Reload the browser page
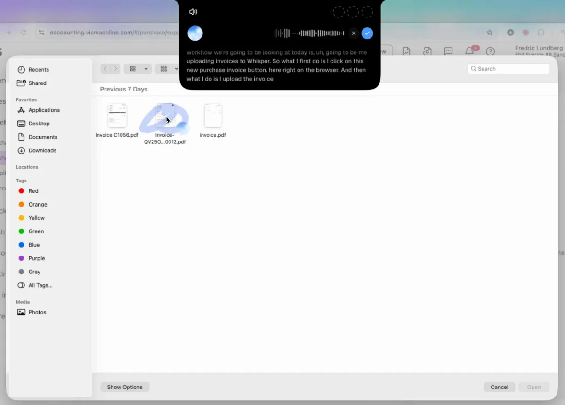The height and width of the screenshot is (405, 565). (x=24, y=33)
